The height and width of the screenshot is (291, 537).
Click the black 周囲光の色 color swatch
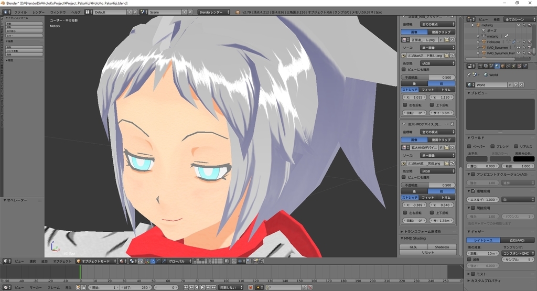[524, 159]
